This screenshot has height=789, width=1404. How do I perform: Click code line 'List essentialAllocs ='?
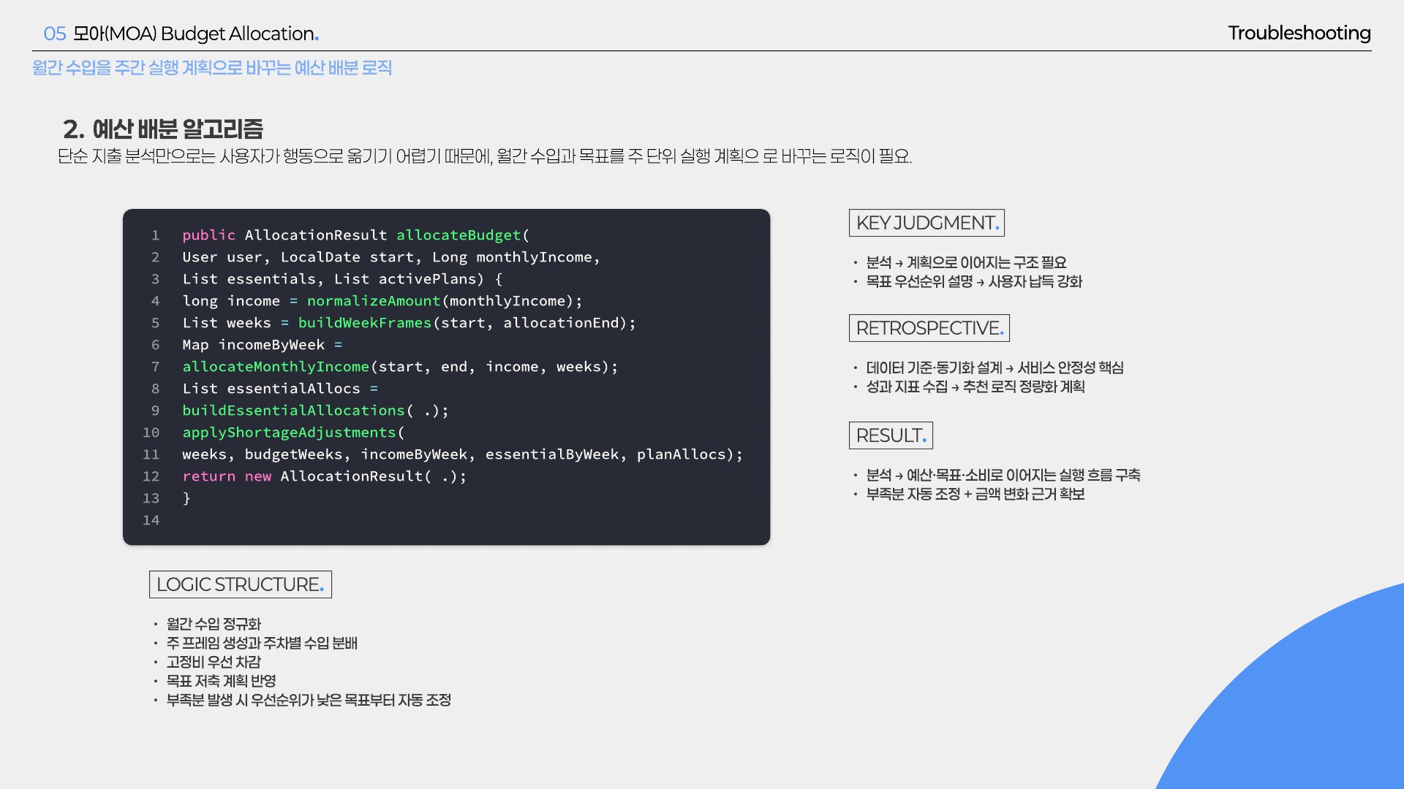(280, 389)
